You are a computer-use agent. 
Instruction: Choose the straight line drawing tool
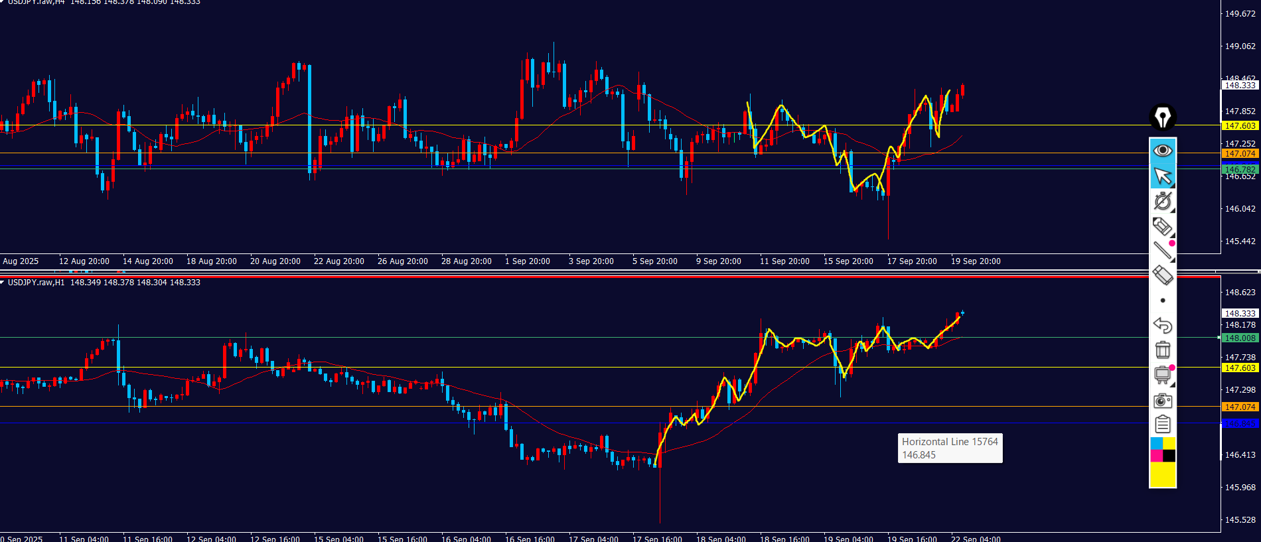[1162, 250]
